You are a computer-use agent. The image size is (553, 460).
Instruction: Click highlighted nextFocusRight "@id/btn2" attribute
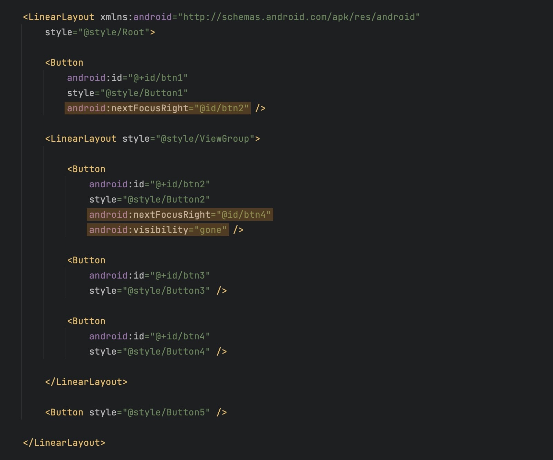[x=158, y=108]
